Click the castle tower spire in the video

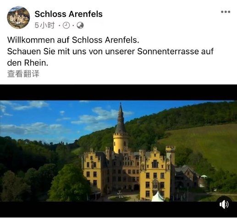coord(121,118)
